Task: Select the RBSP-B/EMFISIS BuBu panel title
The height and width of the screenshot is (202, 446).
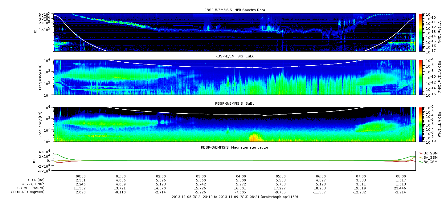Action: point(235,104)
